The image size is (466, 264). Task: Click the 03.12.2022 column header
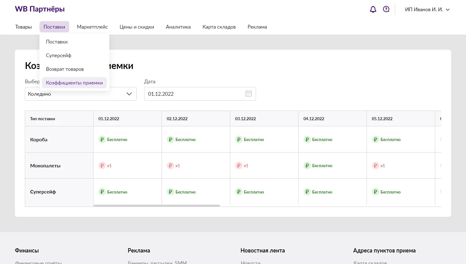click(264, 119)
